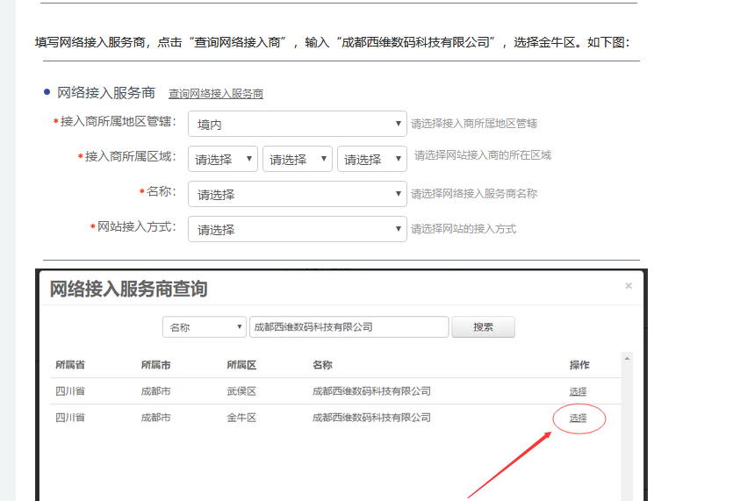
Task: Click the 所属区 column header
Action: (241, 365)
